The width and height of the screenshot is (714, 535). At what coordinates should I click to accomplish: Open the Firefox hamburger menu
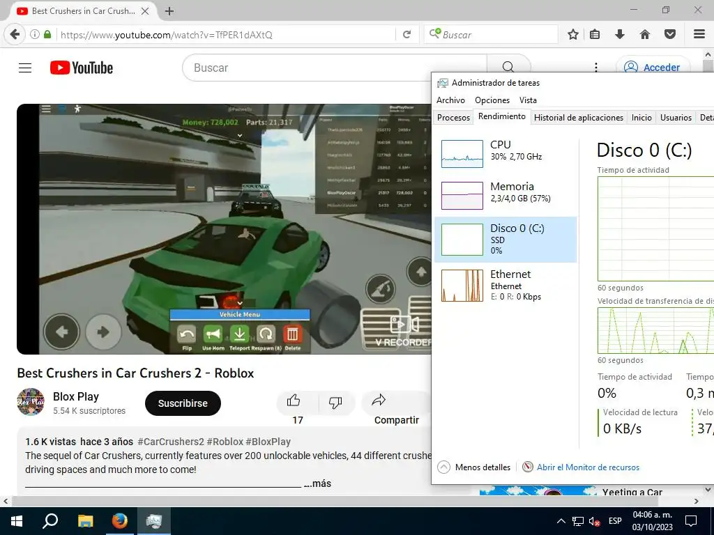pos(699,34)
